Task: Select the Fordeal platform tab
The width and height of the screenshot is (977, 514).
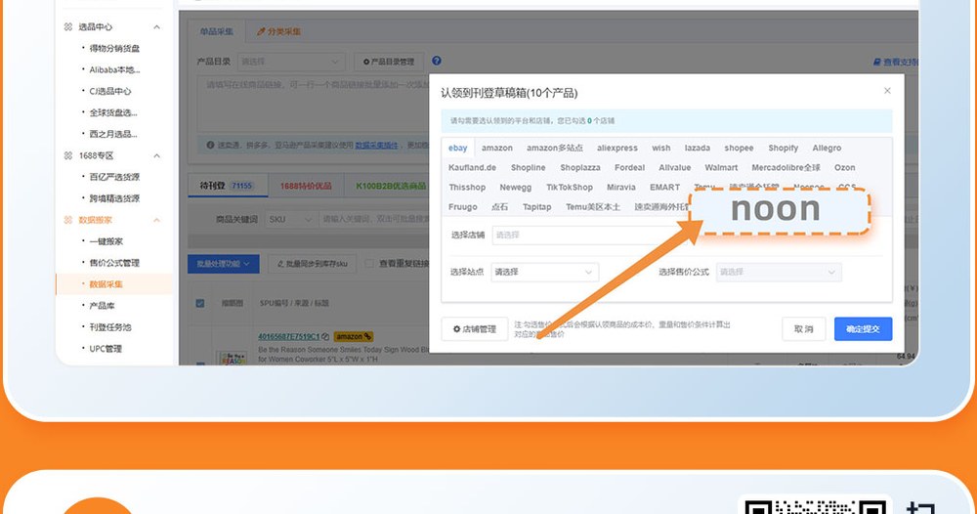Action: (629, 168)
